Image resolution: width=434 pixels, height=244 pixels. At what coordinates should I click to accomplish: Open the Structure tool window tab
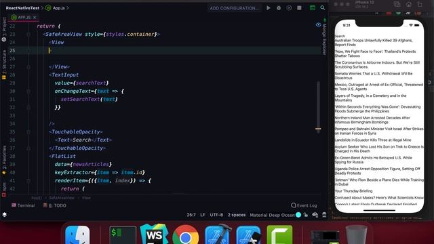[x=4, y=65]
